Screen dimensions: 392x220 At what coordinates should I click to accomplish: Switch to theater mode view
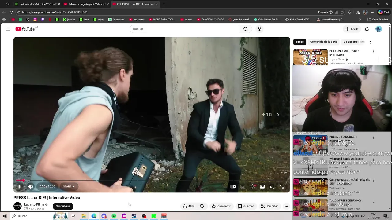262,186
